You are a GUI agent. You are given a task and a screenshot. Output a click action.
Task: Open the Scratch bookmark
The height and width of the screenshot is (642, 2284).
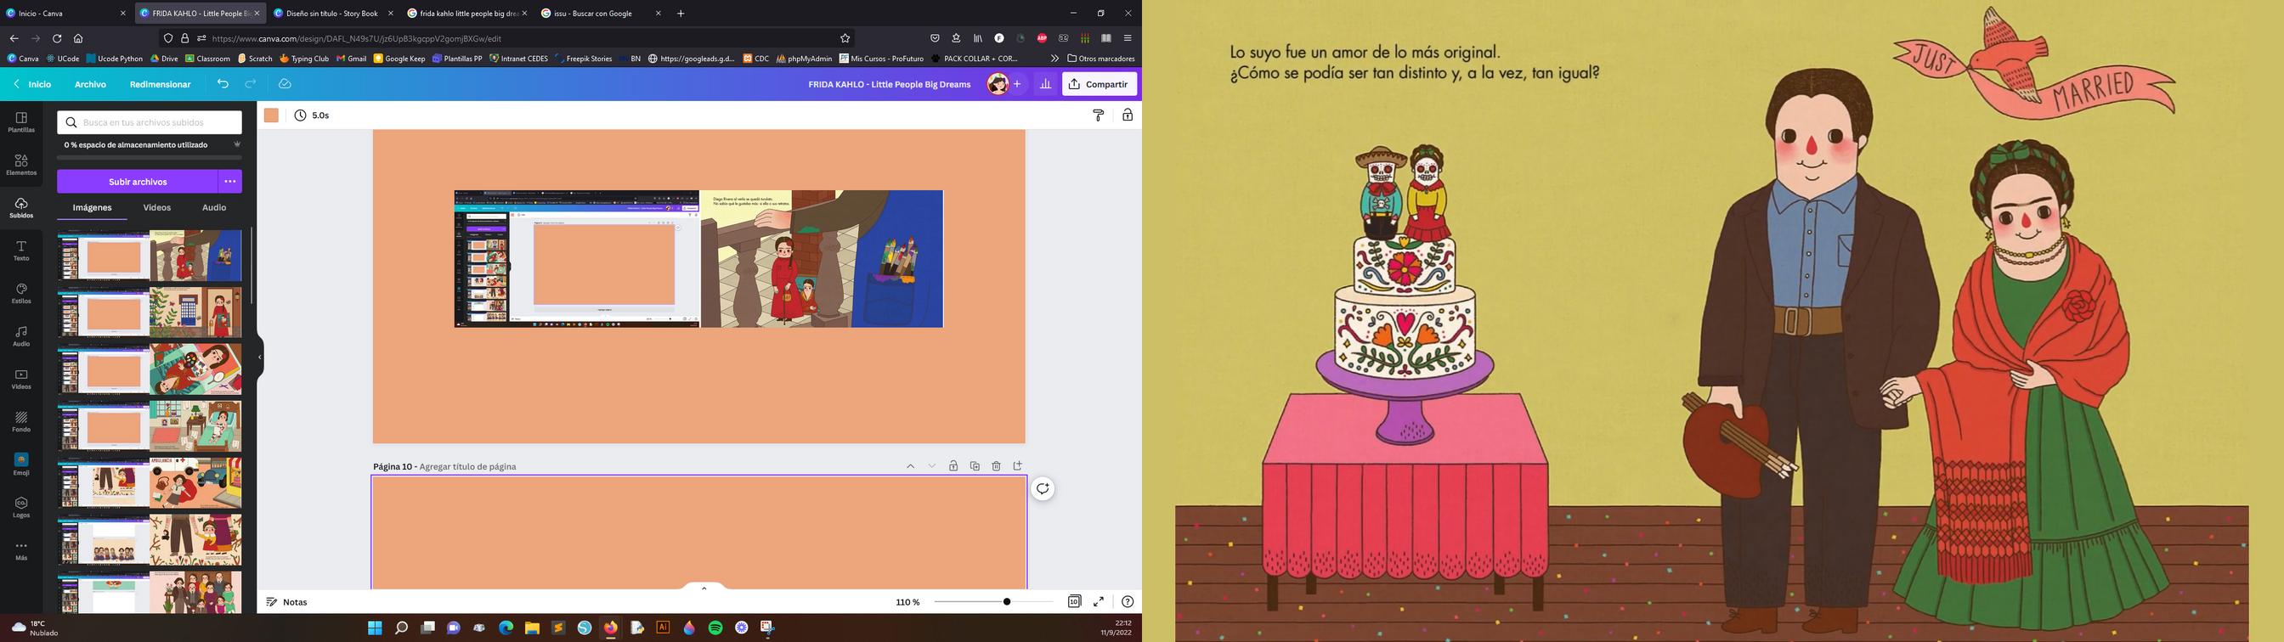(256, 59)
